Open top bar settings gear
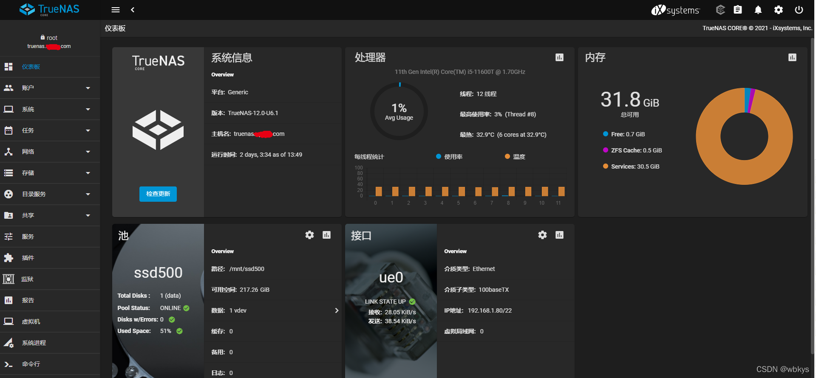Screen dimensions: 816x378 (x=779, y=10)
